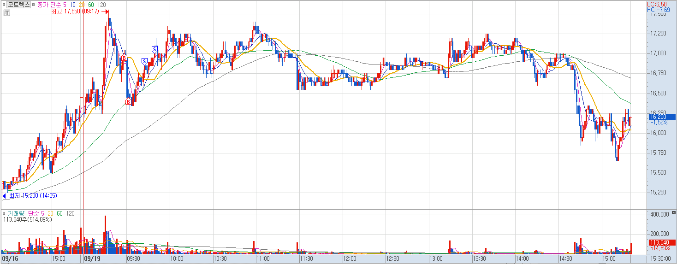Click the 17,250 price axis label

(x=658, y=34)
